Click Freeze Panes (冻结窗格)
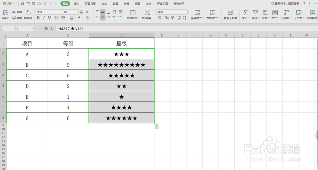The image size is (318, 170). click(x=312, y=15)
